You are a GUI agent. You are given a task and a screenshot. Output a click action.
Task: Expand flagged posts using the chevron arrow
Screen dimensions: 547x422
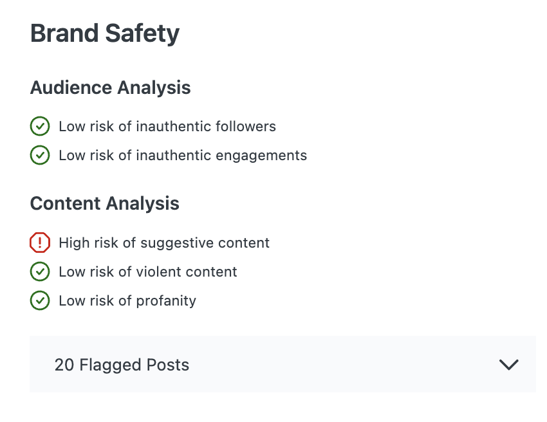[x=508, y=365]
